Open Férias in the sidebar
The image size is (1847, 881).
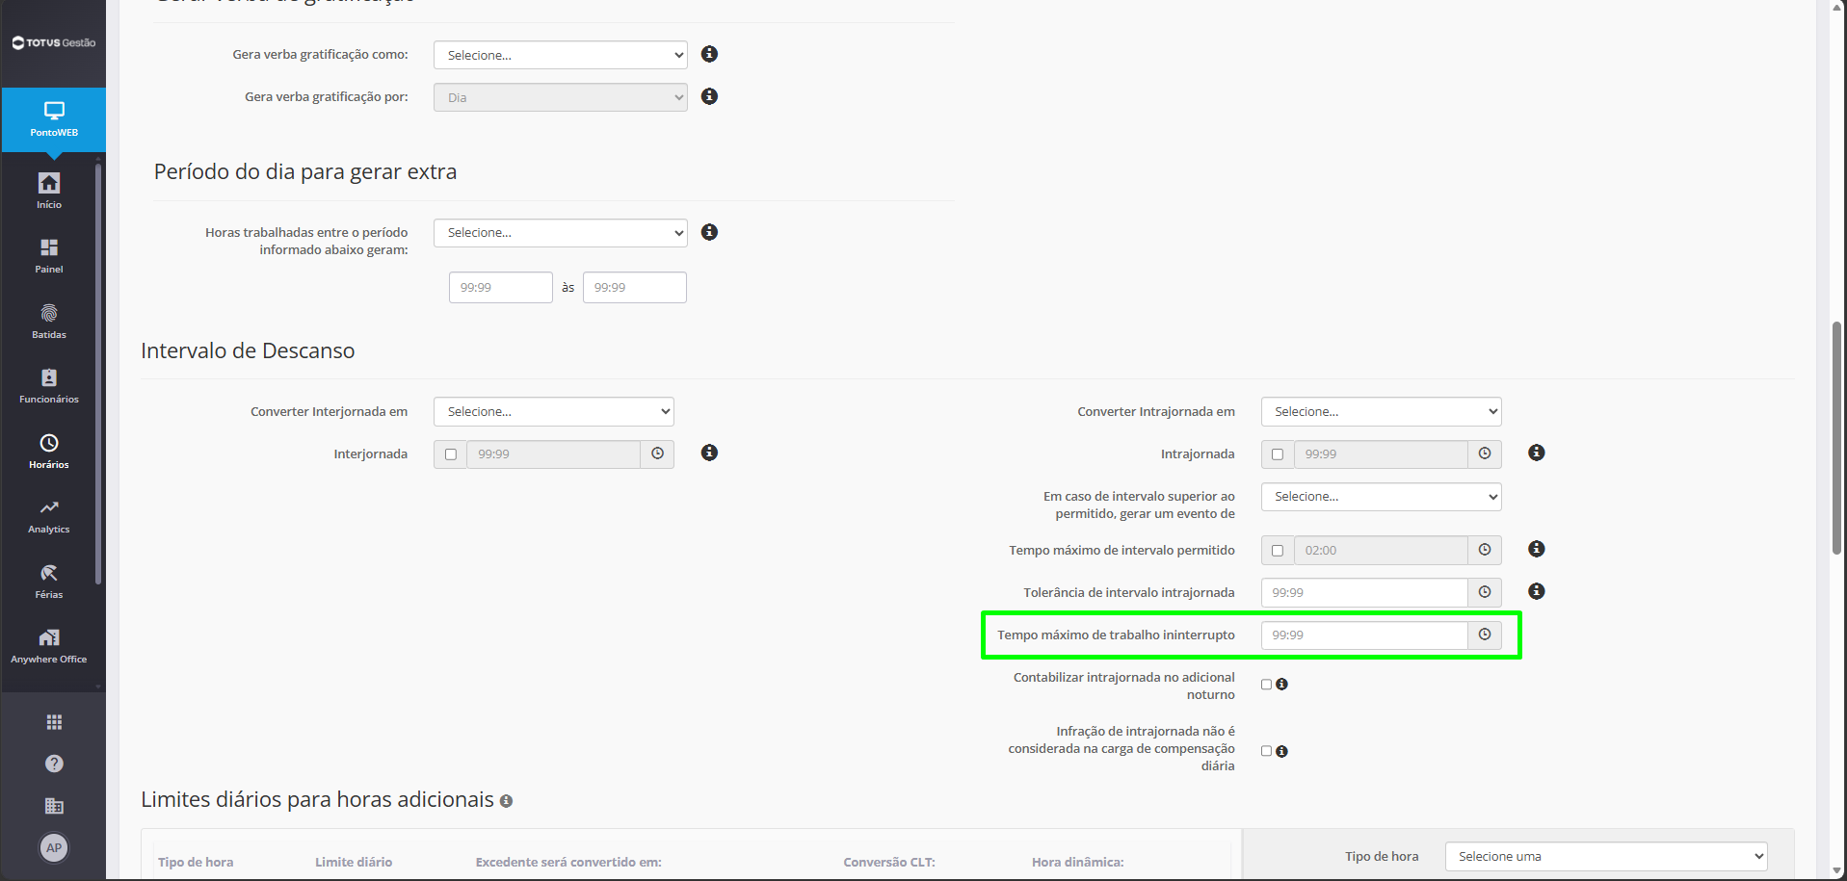coord(49,582)
